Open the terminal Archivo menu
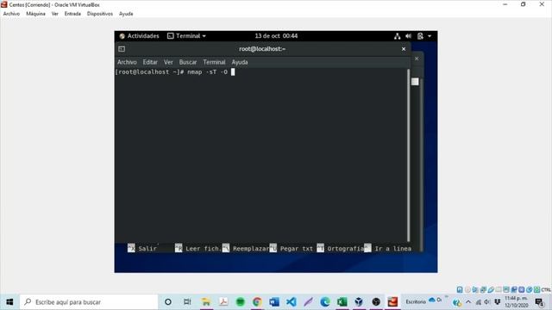The width and height of the screenshot is (552, 310). (x=127, y=62)
